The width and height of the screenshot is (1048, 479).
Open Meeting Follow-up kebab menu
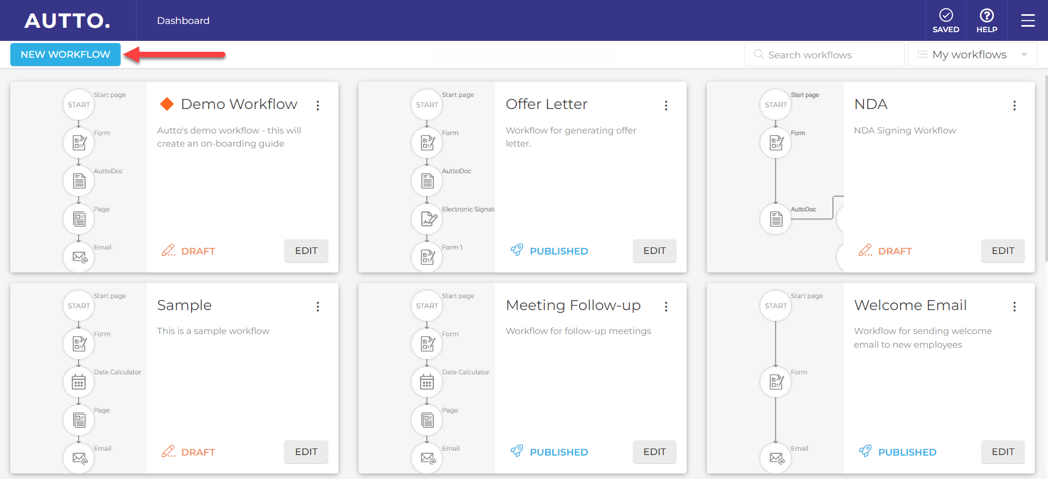tap(666, 307)
